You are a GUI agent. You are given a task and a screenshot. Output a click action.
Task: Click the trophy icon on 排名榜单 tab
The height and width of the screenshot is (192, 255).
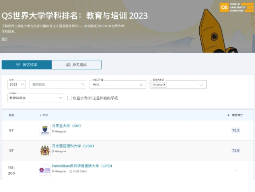[x=18, y=65]
